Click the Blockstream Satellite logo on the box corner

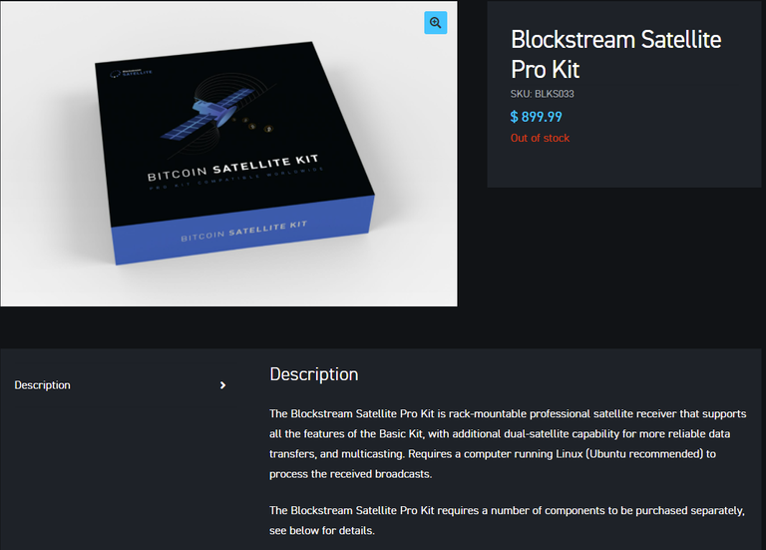131,73
